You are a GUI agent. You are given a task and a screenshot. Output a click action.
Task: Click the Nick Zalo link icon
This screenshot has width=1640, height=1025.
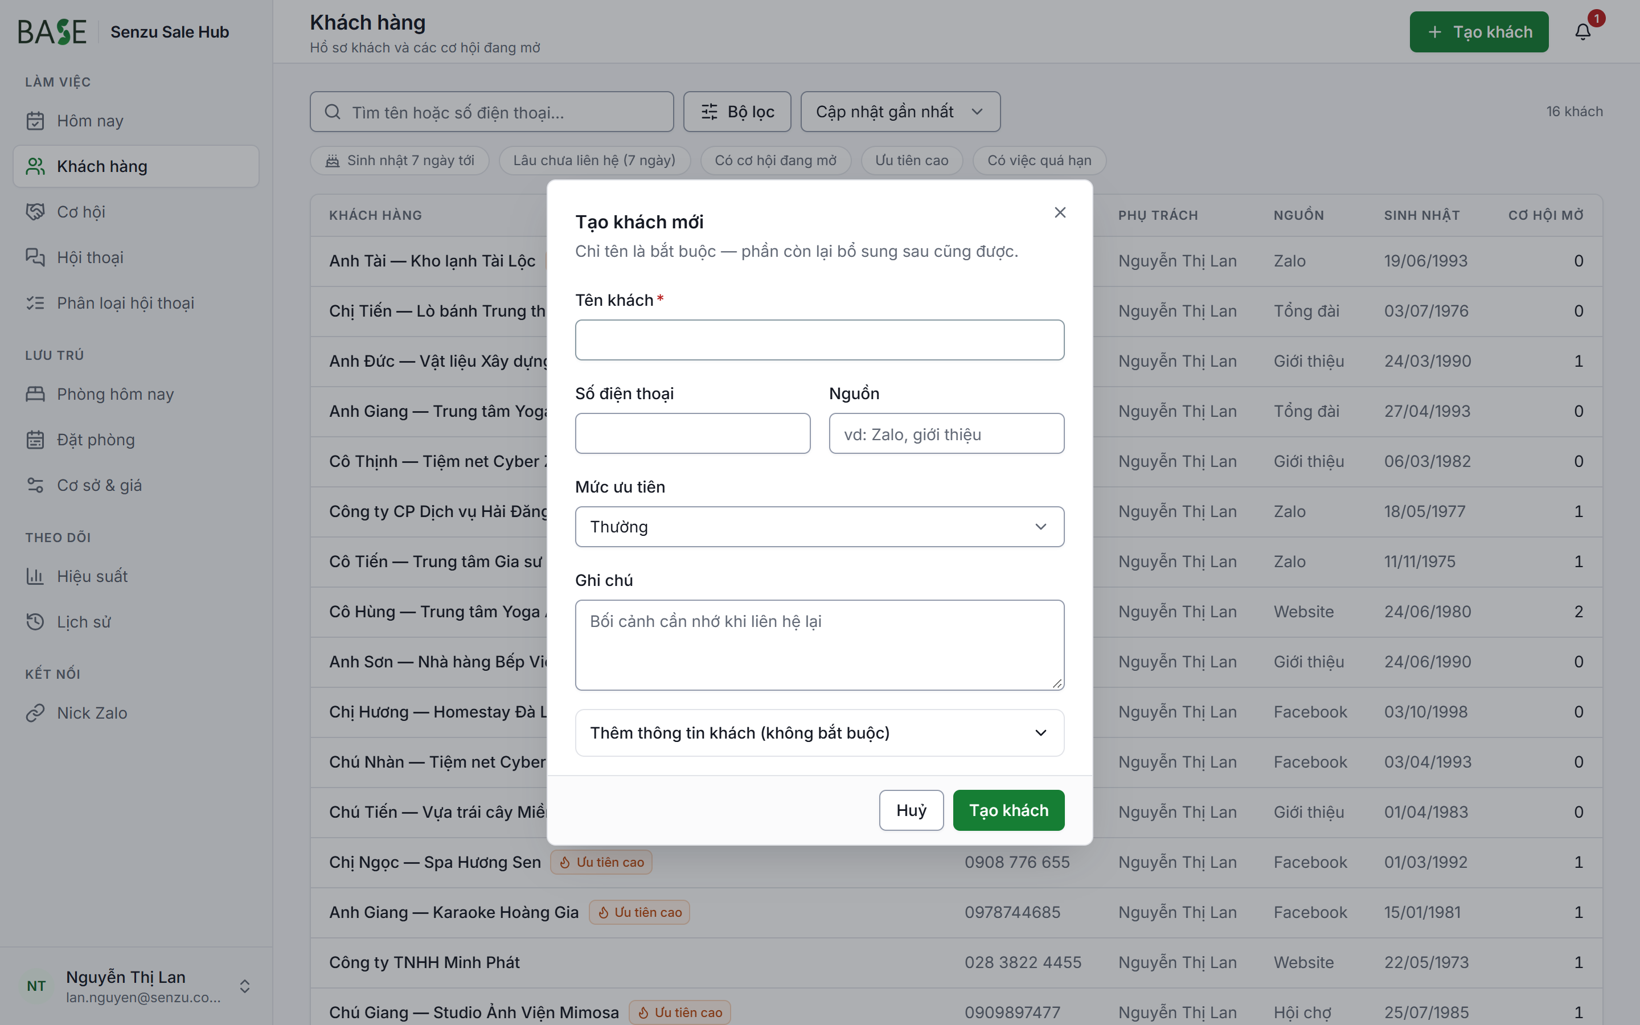coord(35,712)
